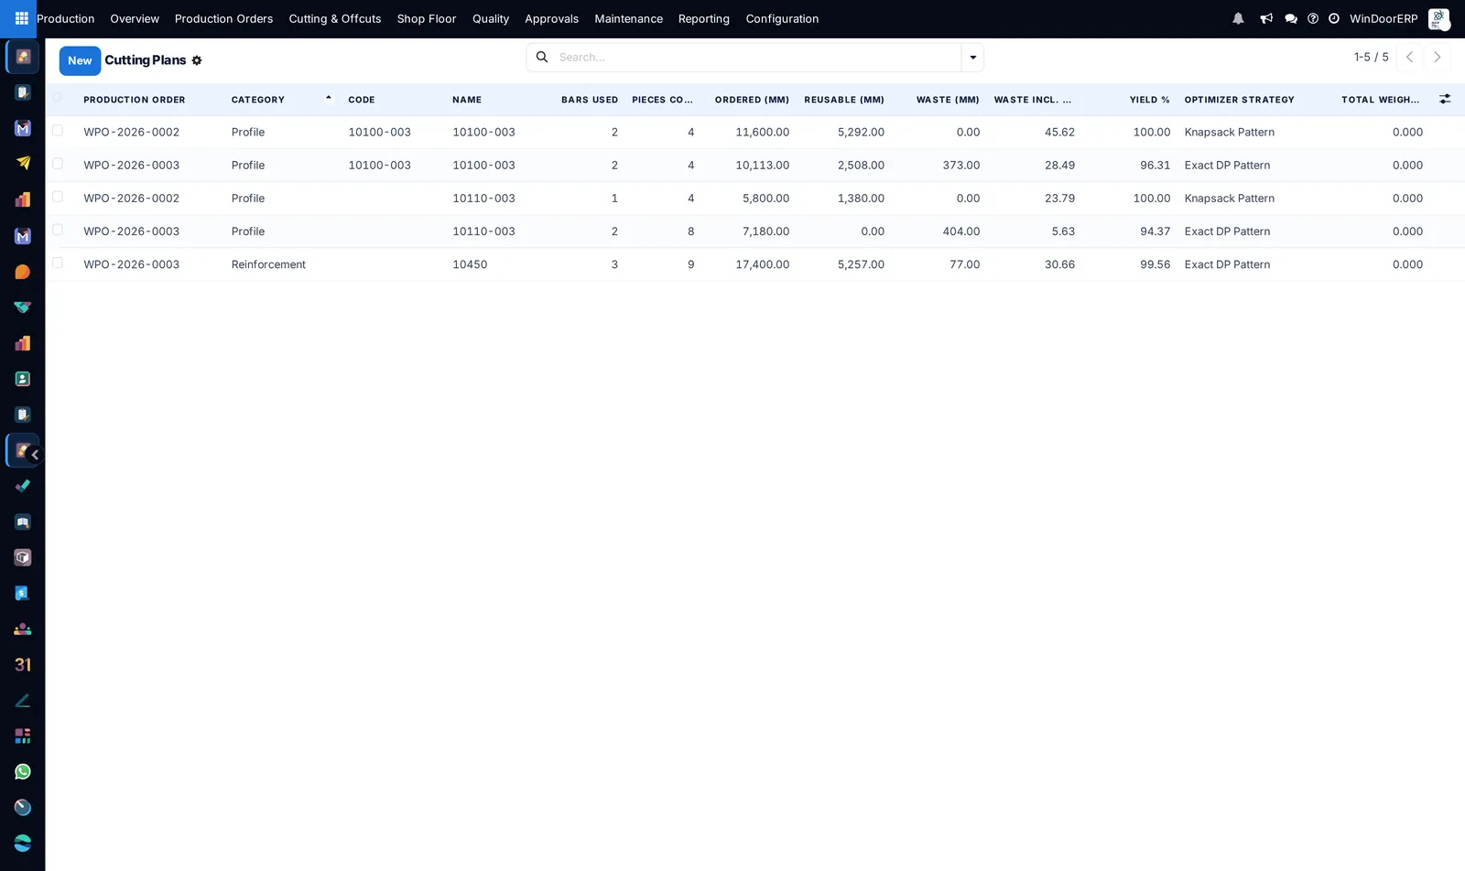Open the handshake CRM app in sidebar
The height and width of the screenshot is (871, 1465).
23,307
